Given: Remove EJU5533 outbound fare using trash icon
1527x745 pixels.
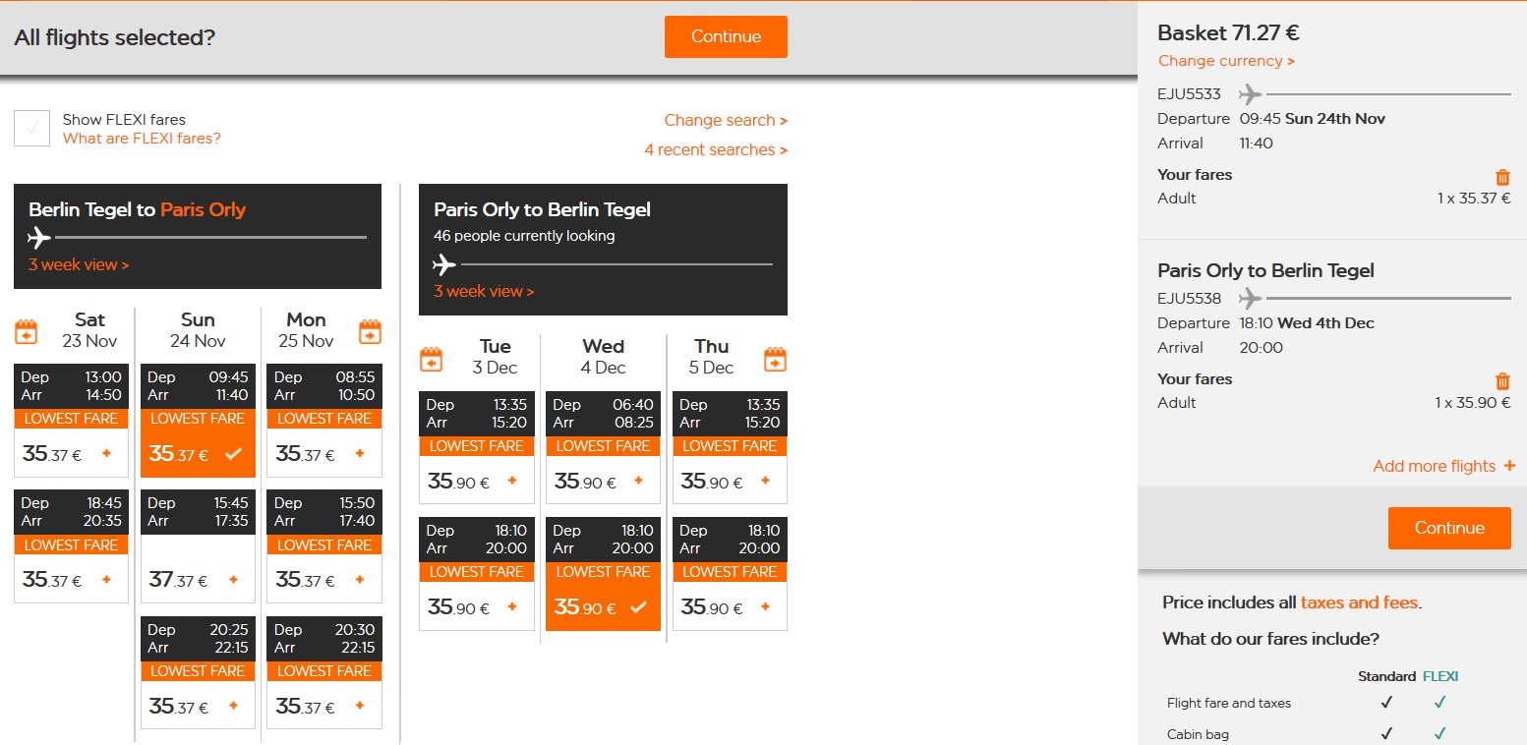Looking at the screenshot, I should click(x=1502, y=178).
